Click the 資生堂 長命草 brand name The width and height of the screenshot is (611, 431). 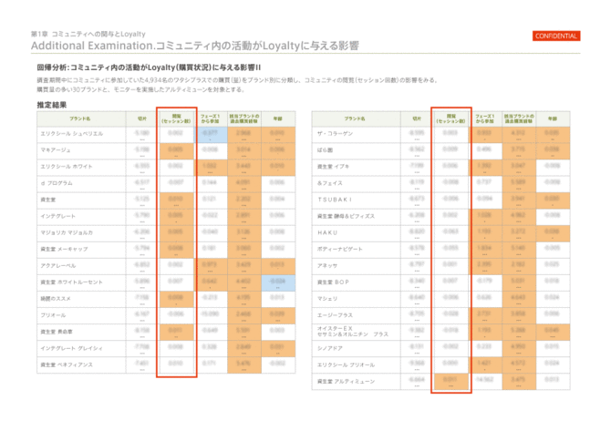[57, 332]
